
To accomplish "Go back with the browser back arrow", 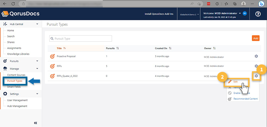I will pos(5,4).
